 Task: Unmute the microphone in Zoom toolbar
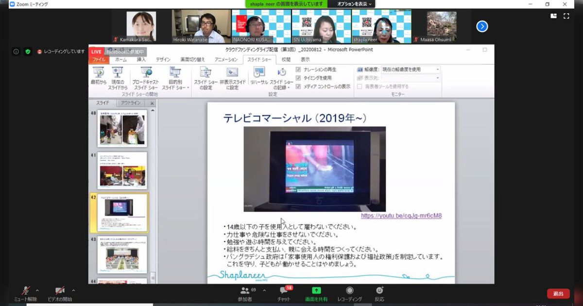25,291
